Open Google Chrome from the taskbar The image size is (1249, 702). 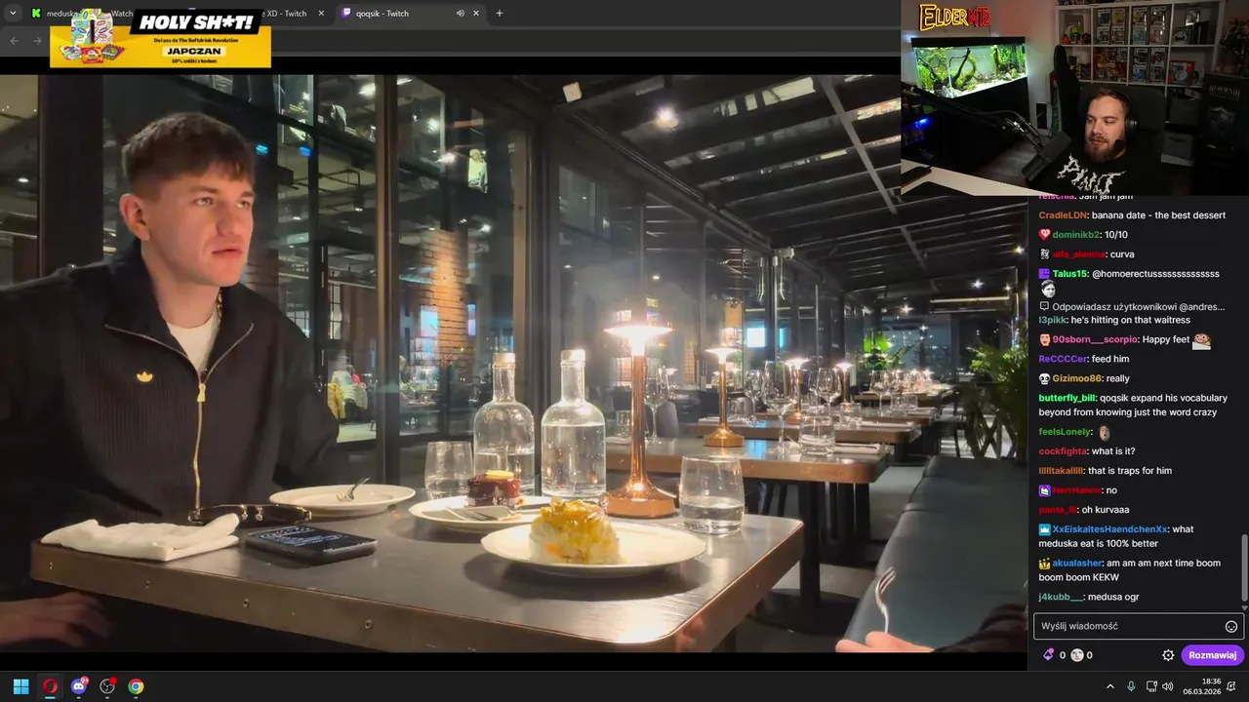click(136, 686)
